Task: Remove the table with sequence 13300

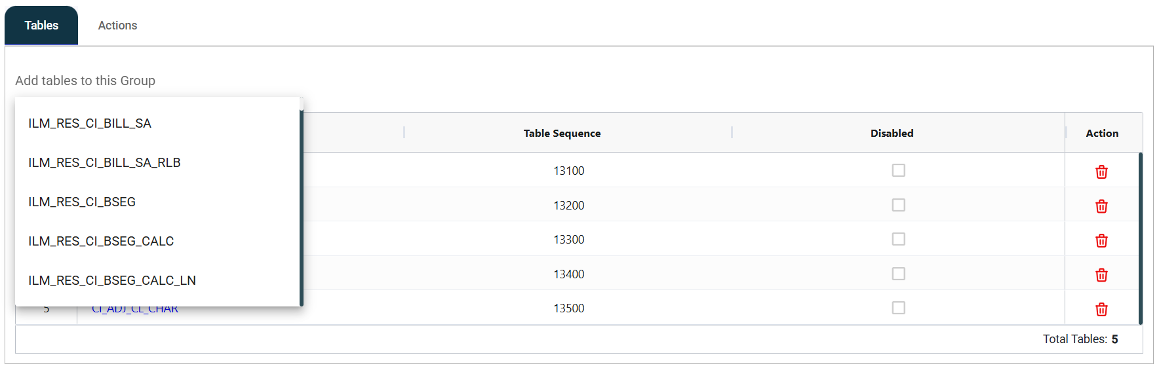Action: coord(1101,240)
